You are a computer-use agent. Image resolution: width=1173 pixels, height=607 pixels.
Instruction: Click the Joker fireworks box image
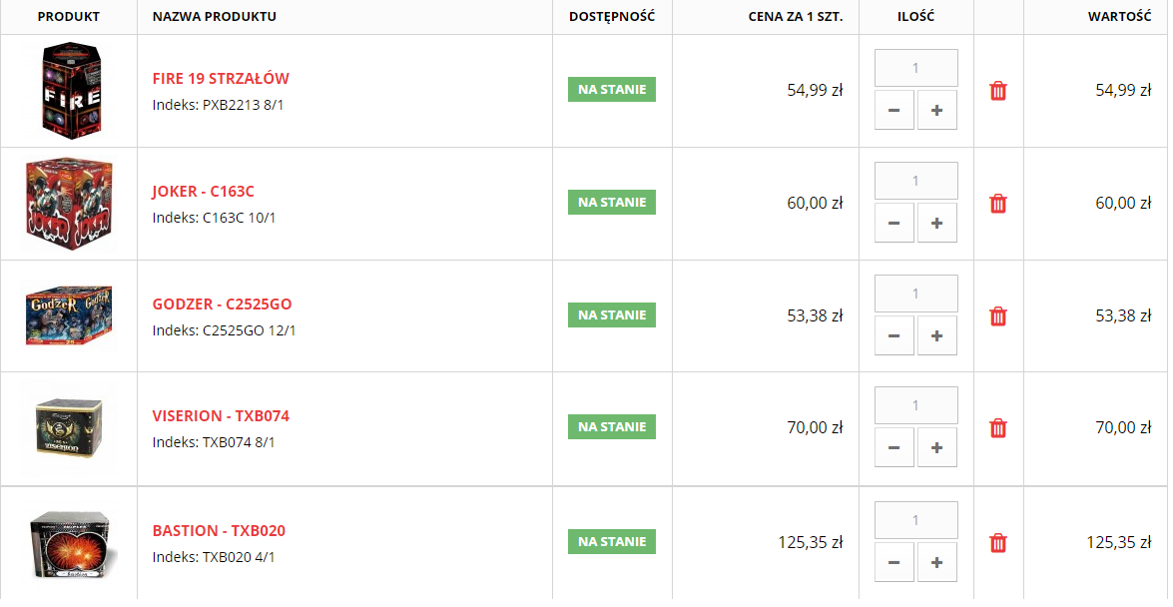click(x=69, y=204)
